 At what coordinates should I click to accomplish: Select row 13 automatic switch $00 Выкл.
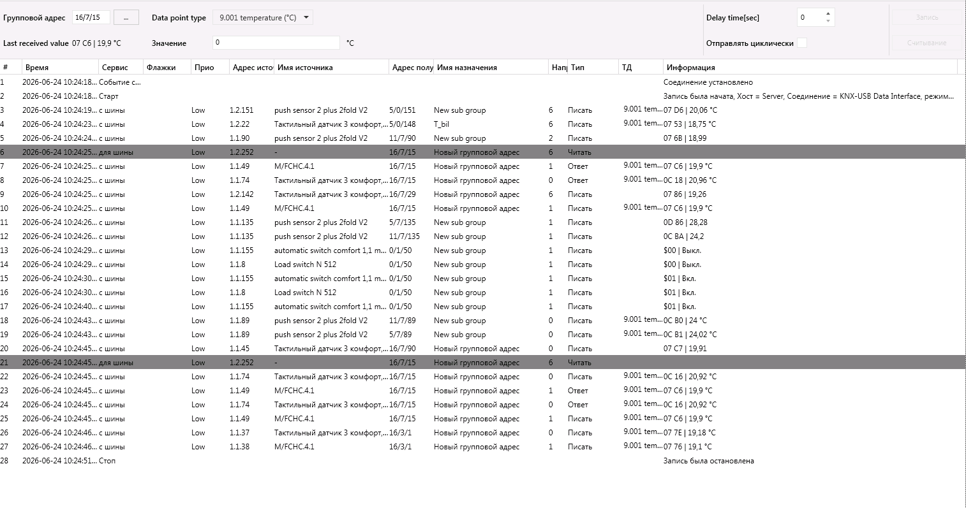pyautogui.click(x=483, y=250)
